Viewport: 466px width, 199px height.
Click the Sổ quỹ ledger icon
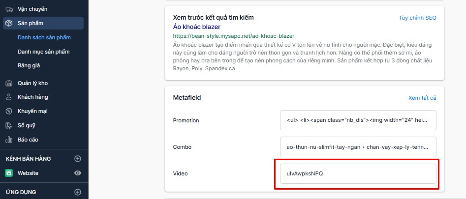(x=9, y=125)
